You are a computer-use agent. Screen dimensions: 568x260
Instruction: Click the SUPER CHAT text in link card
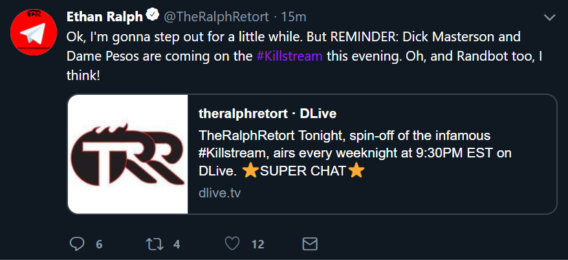(x=303, y=171)
